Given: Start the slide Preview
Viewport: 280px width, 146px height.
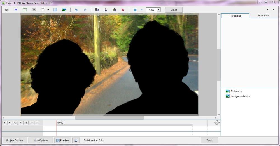Looking at the screenshot, I should coord(62,140).
